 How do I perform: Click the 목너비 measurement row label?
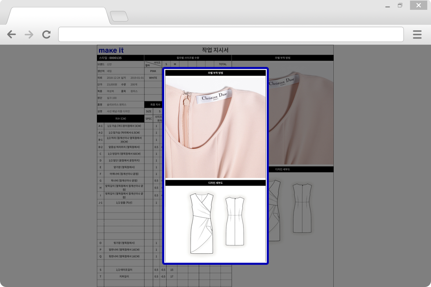click(x=124, y=181)
